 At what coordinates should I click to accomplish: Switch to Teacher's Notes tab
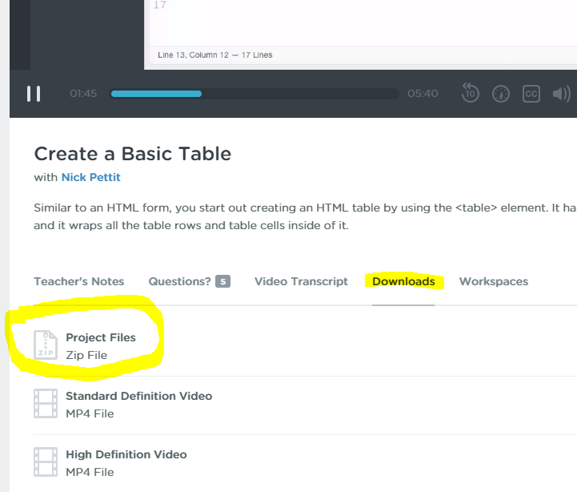point(79,281)
